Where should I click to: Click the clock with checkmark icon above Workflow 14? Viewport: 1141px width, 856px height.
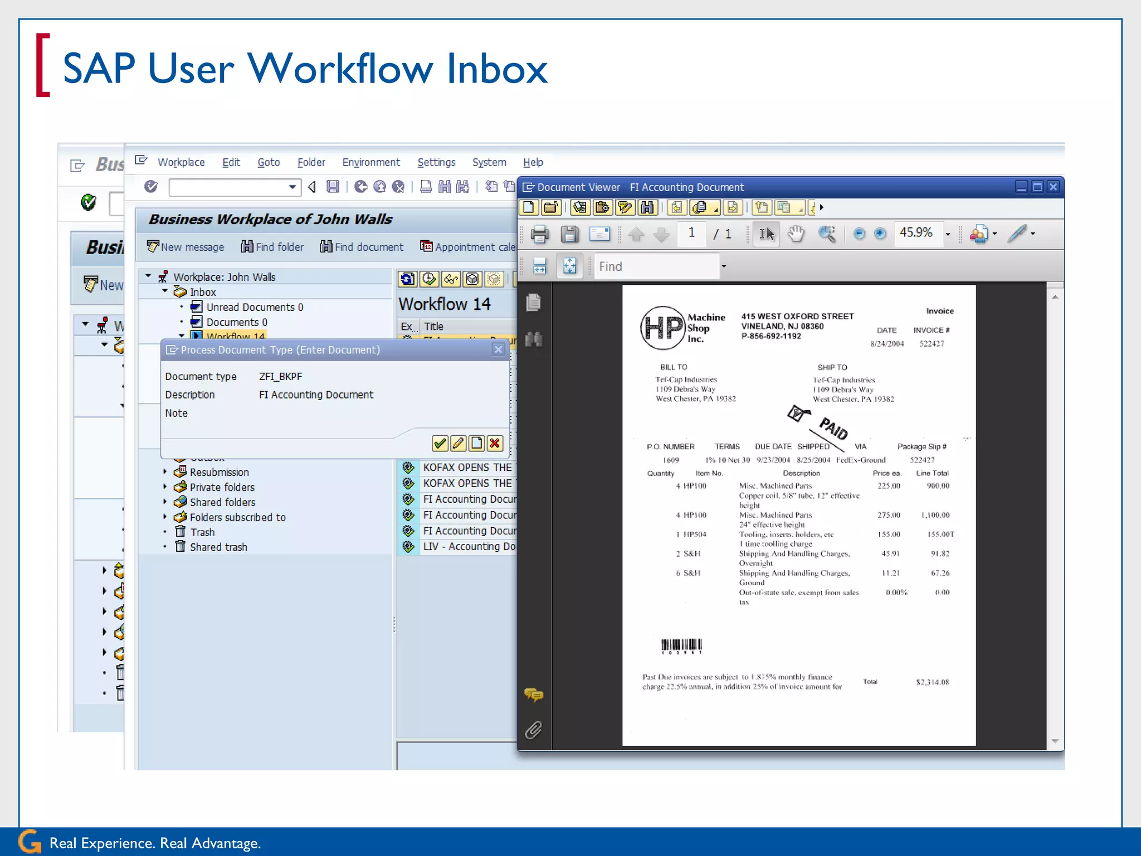coord(429,279)
